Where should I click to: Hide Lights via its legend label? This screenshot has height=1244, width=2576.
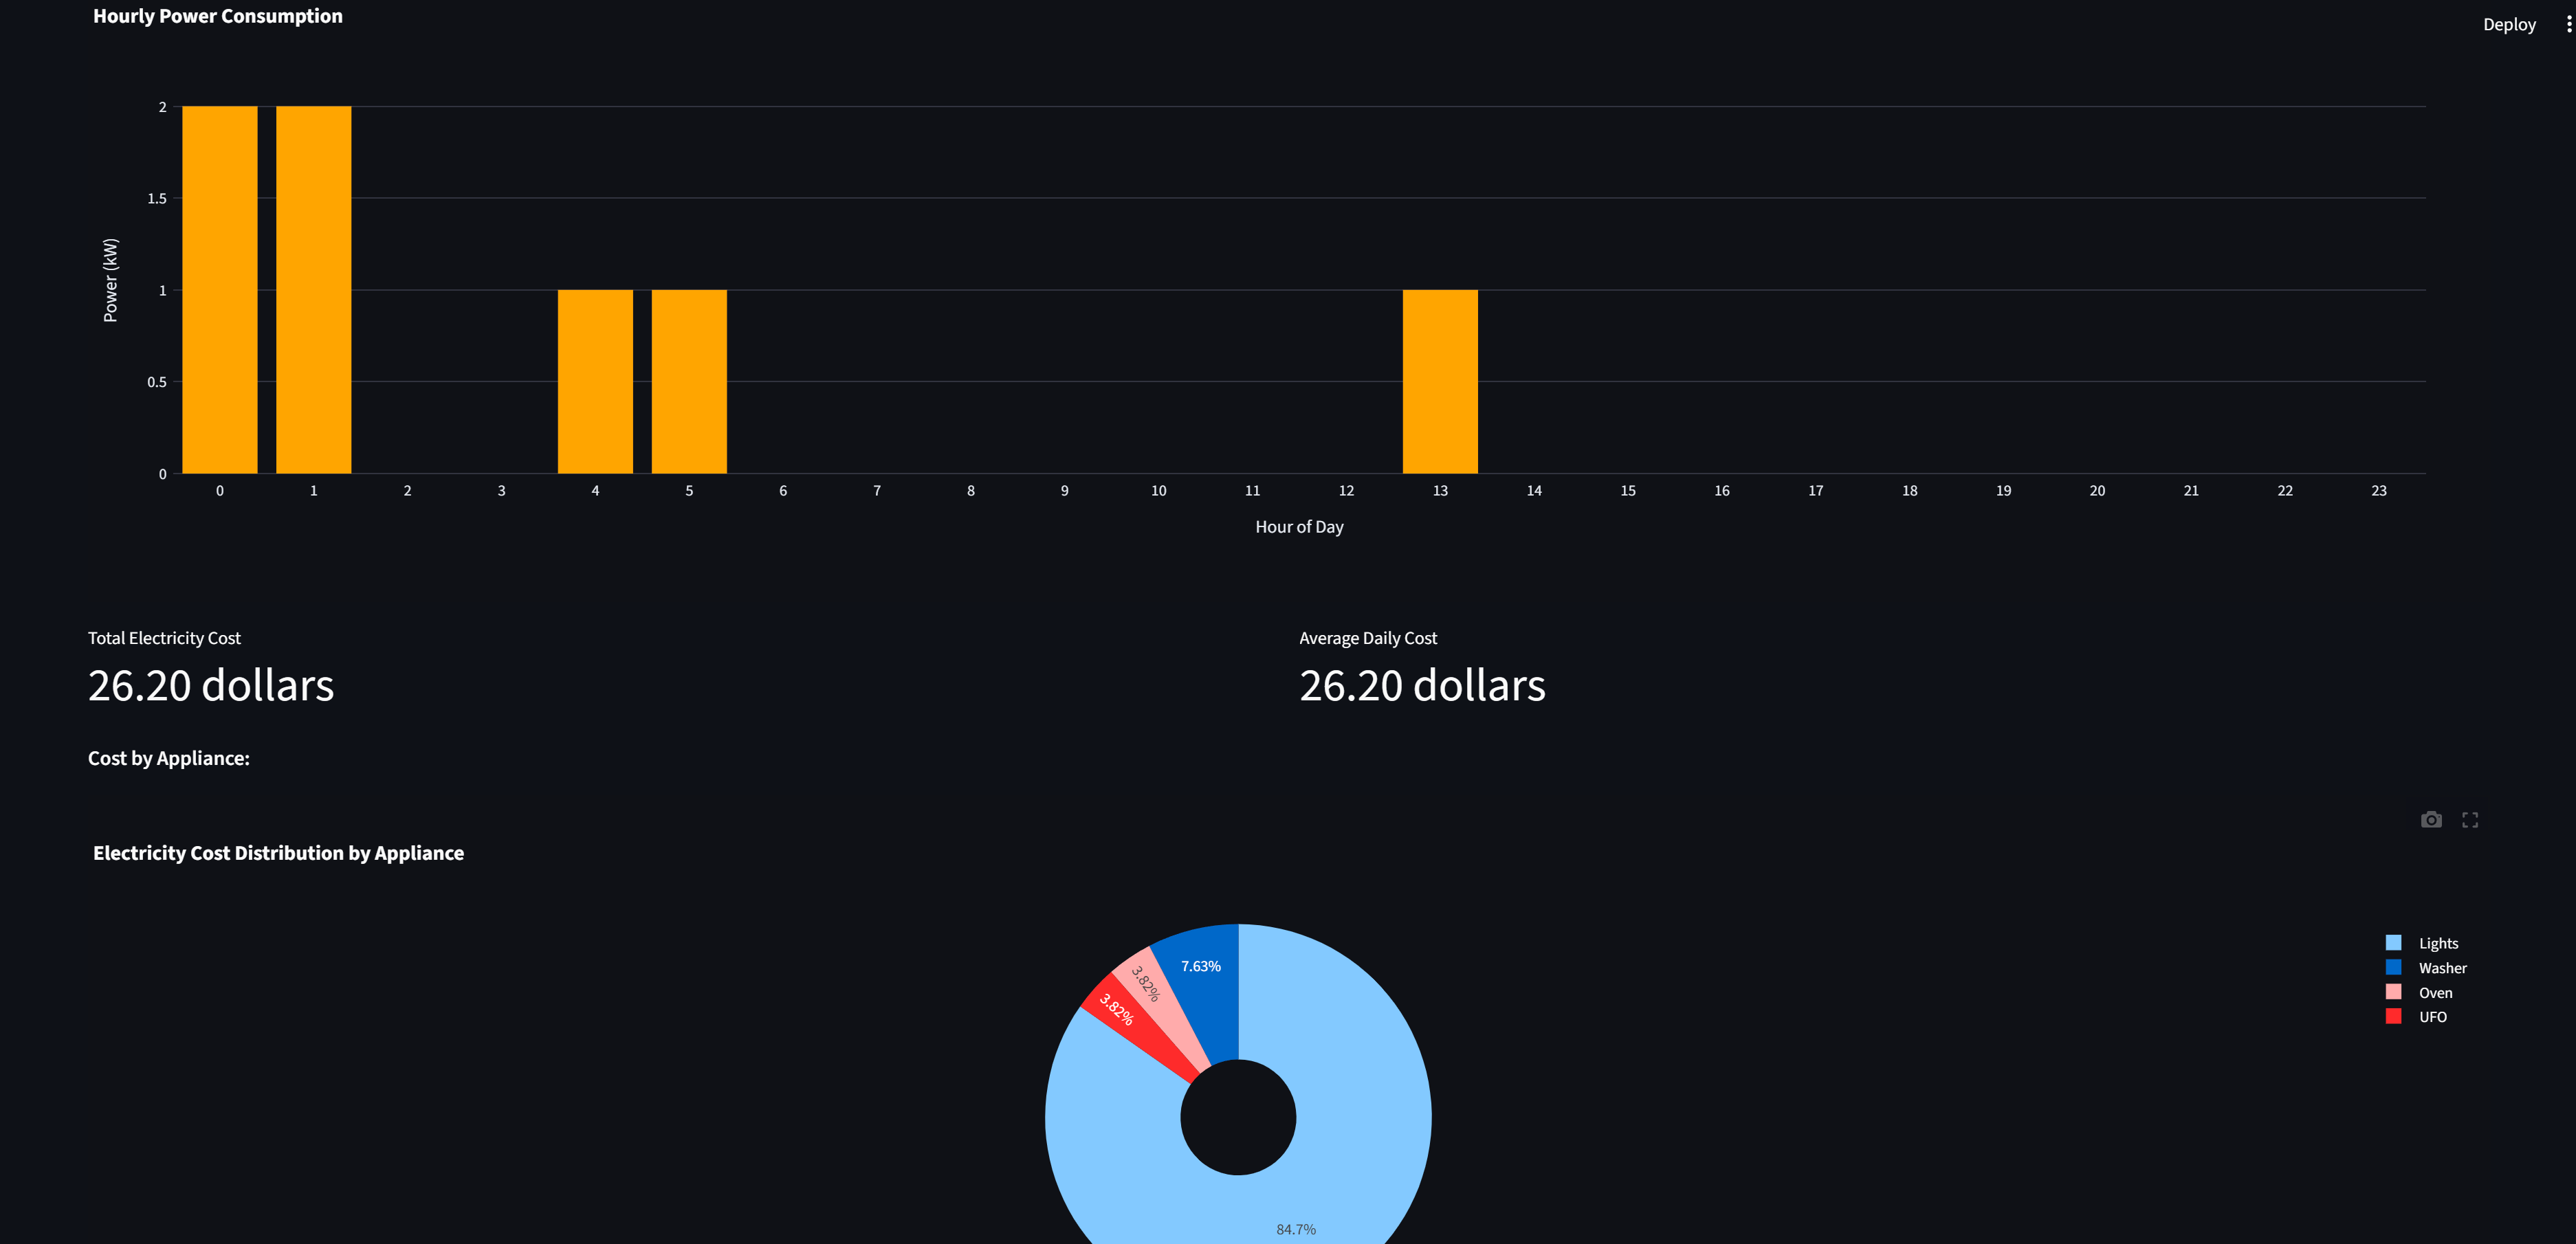(x=2438, y=943)
